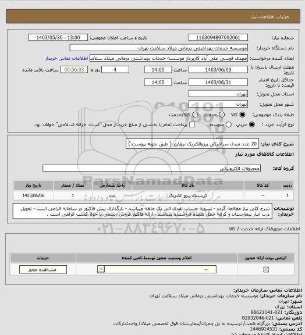Click the اطلاعات مجوزهای ارائه خدمت / کالا heading

264,229
